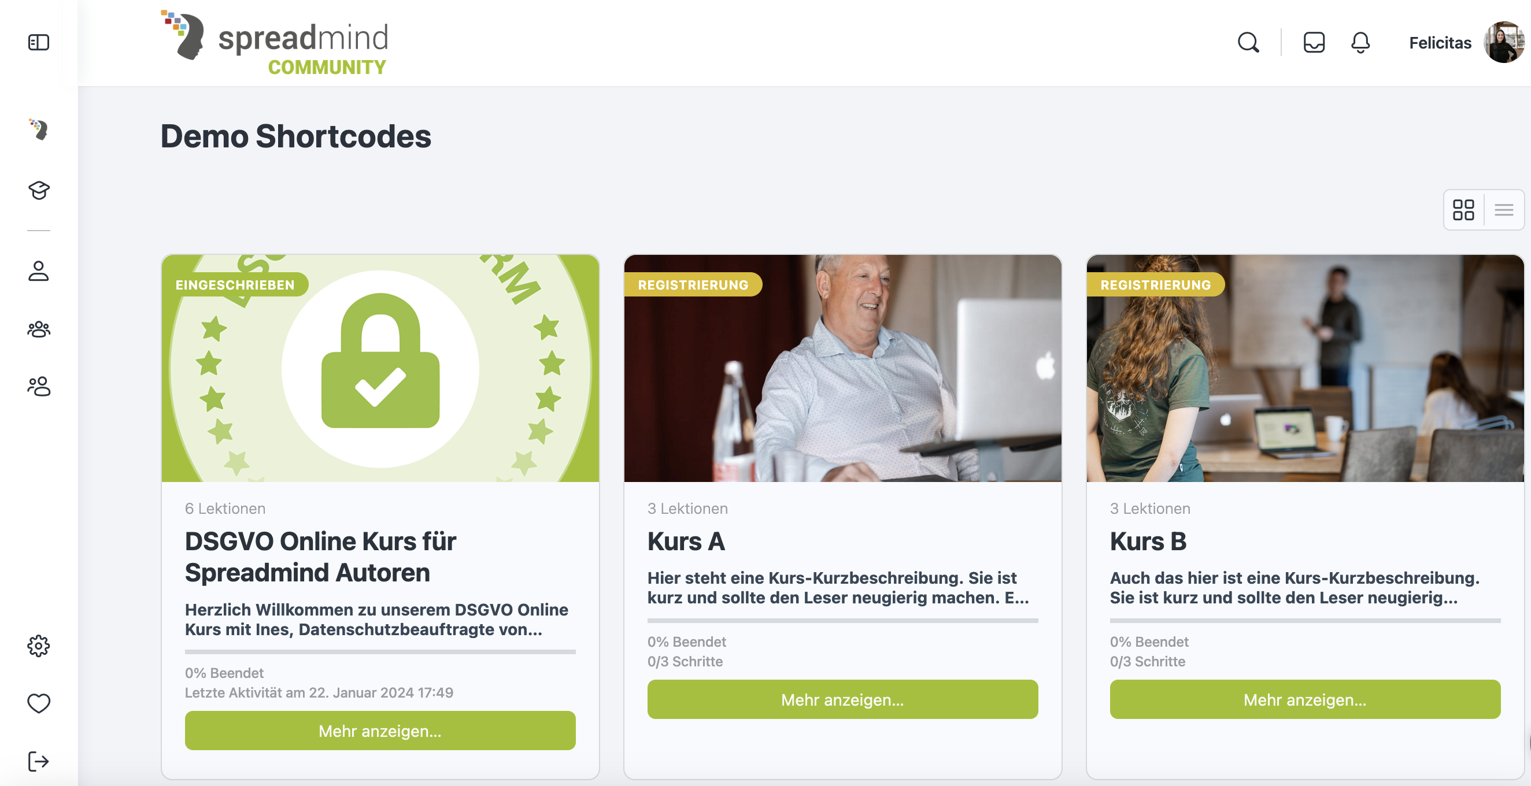This screenshot has height=786, width=1531.
Task: Toggle the sidebar panel icon
Action: click(39, 42)
